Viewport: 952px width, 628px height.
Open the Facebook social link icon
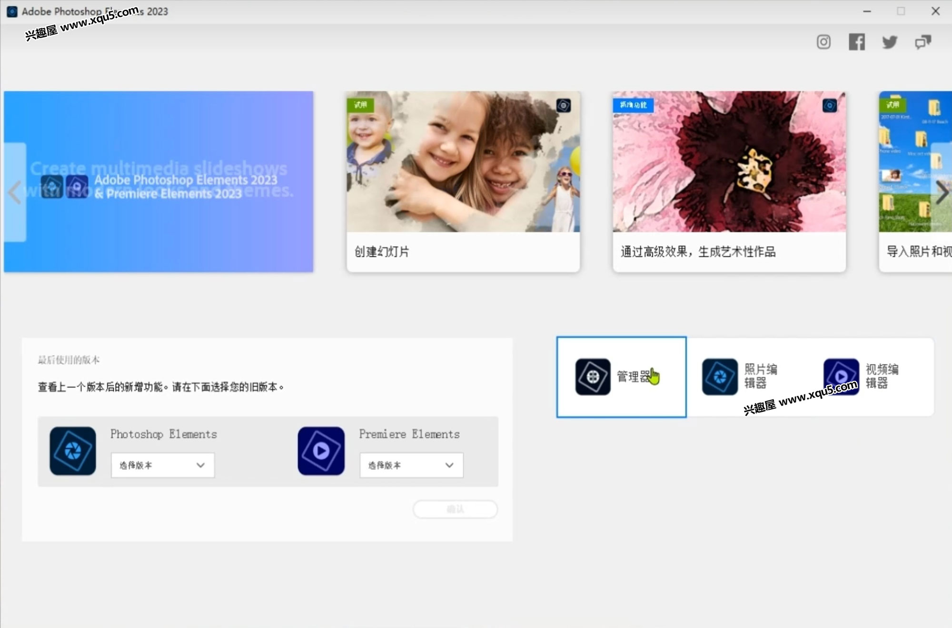click(x=857, y=42)
